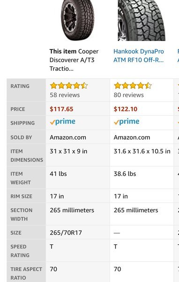This screenshot has width=179, height=282.
Task: Open the Cooper Discoverer tire image
Action: (x=77, y=20)
